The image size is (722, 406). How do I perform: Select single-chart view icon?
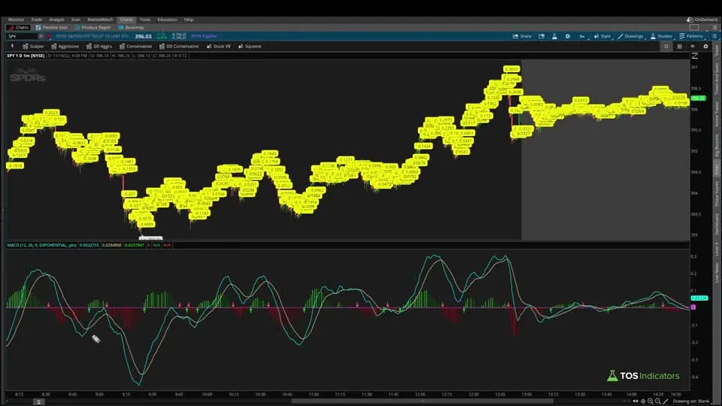[666, 47]
